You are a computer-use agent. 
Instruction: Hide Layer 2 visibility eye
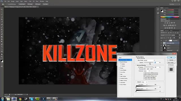tap(161, 45)
